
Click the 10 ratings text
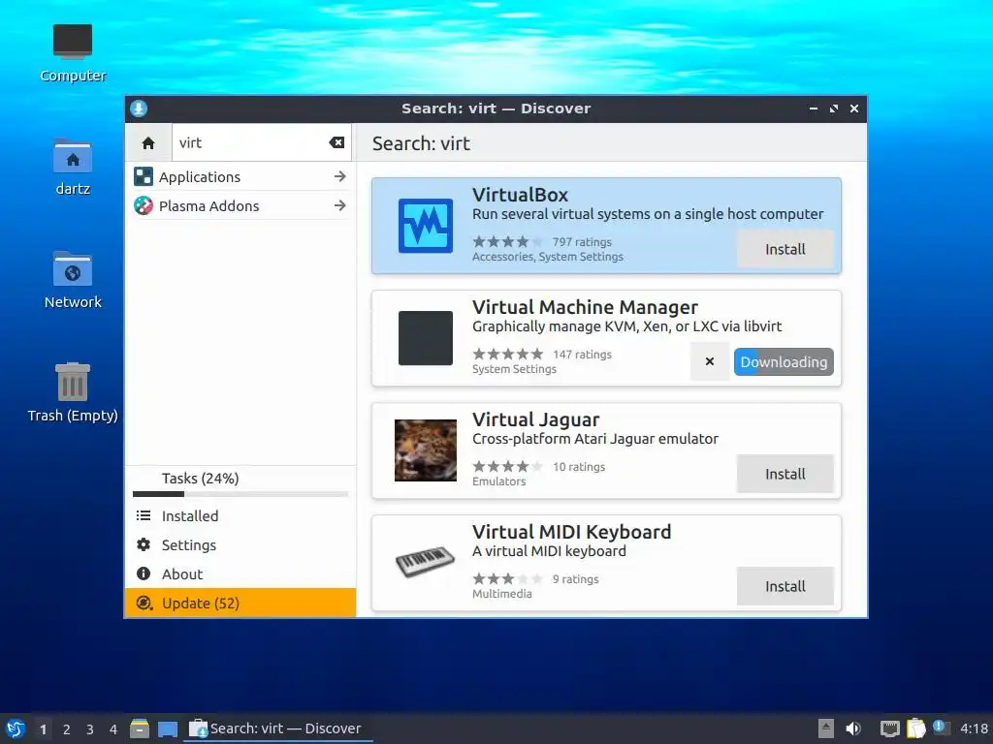pos(579,467)
